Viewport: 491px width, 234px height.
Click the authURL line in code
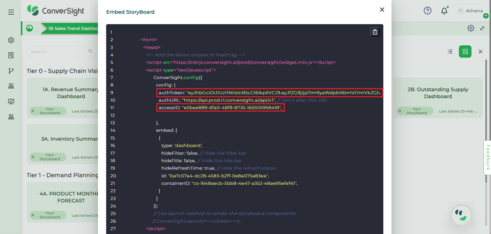coord(243,100)
